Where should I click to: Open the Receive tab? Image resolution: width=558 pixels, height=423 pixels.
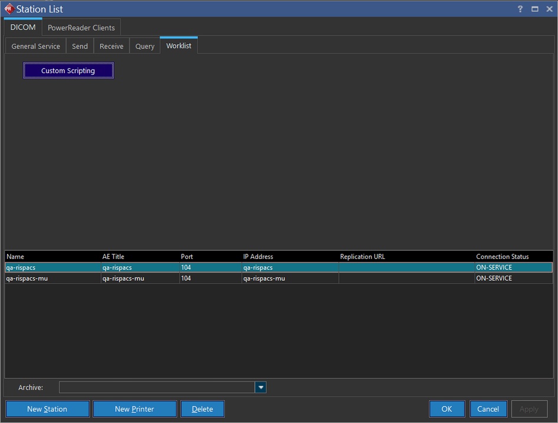[x=111, y=46]
